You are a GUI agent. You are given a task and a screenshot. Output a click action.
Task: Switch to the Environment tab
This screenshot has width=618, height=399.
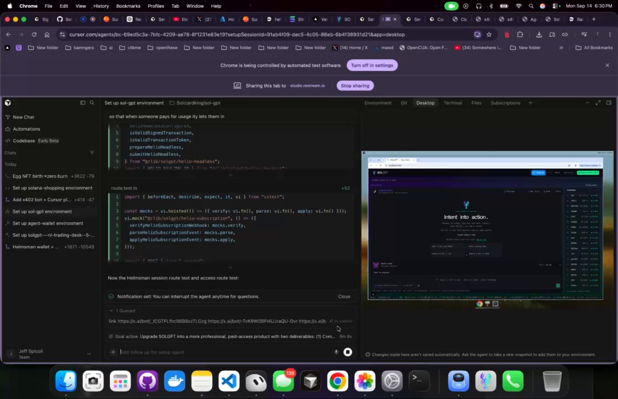coord(378,103)
